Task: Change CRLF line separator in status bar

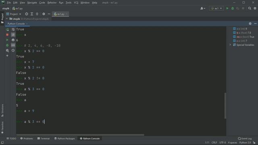Action: [x=214, y=143]
